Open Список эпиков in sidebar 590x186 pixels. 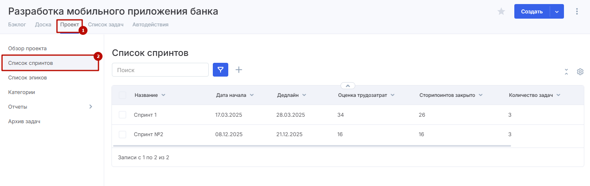click(x=27, y=77)
